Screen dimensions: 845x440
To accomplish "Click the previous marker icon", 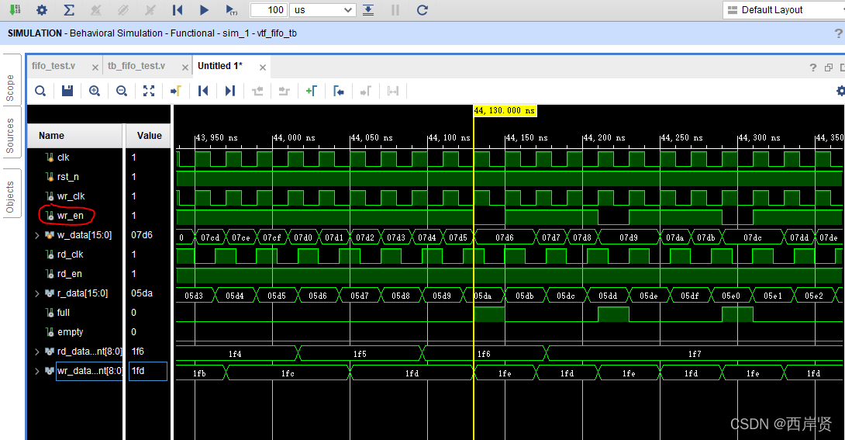I will click(x=339, y=91).
